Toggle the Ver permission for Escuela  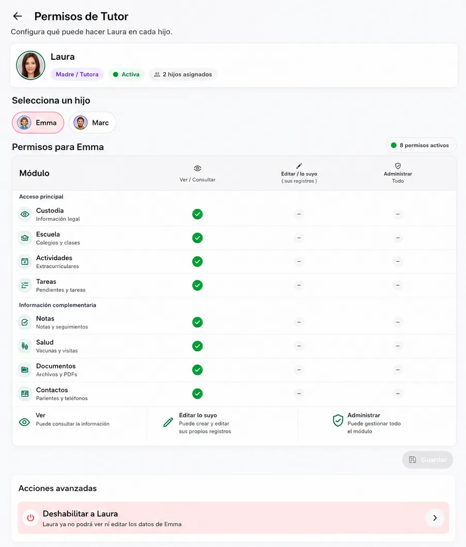[197, 238]
